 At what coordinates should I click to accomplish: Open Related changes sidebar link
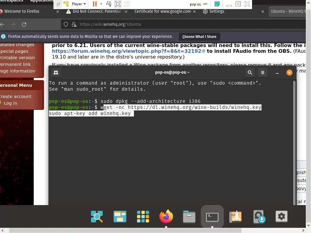(17, 45)
